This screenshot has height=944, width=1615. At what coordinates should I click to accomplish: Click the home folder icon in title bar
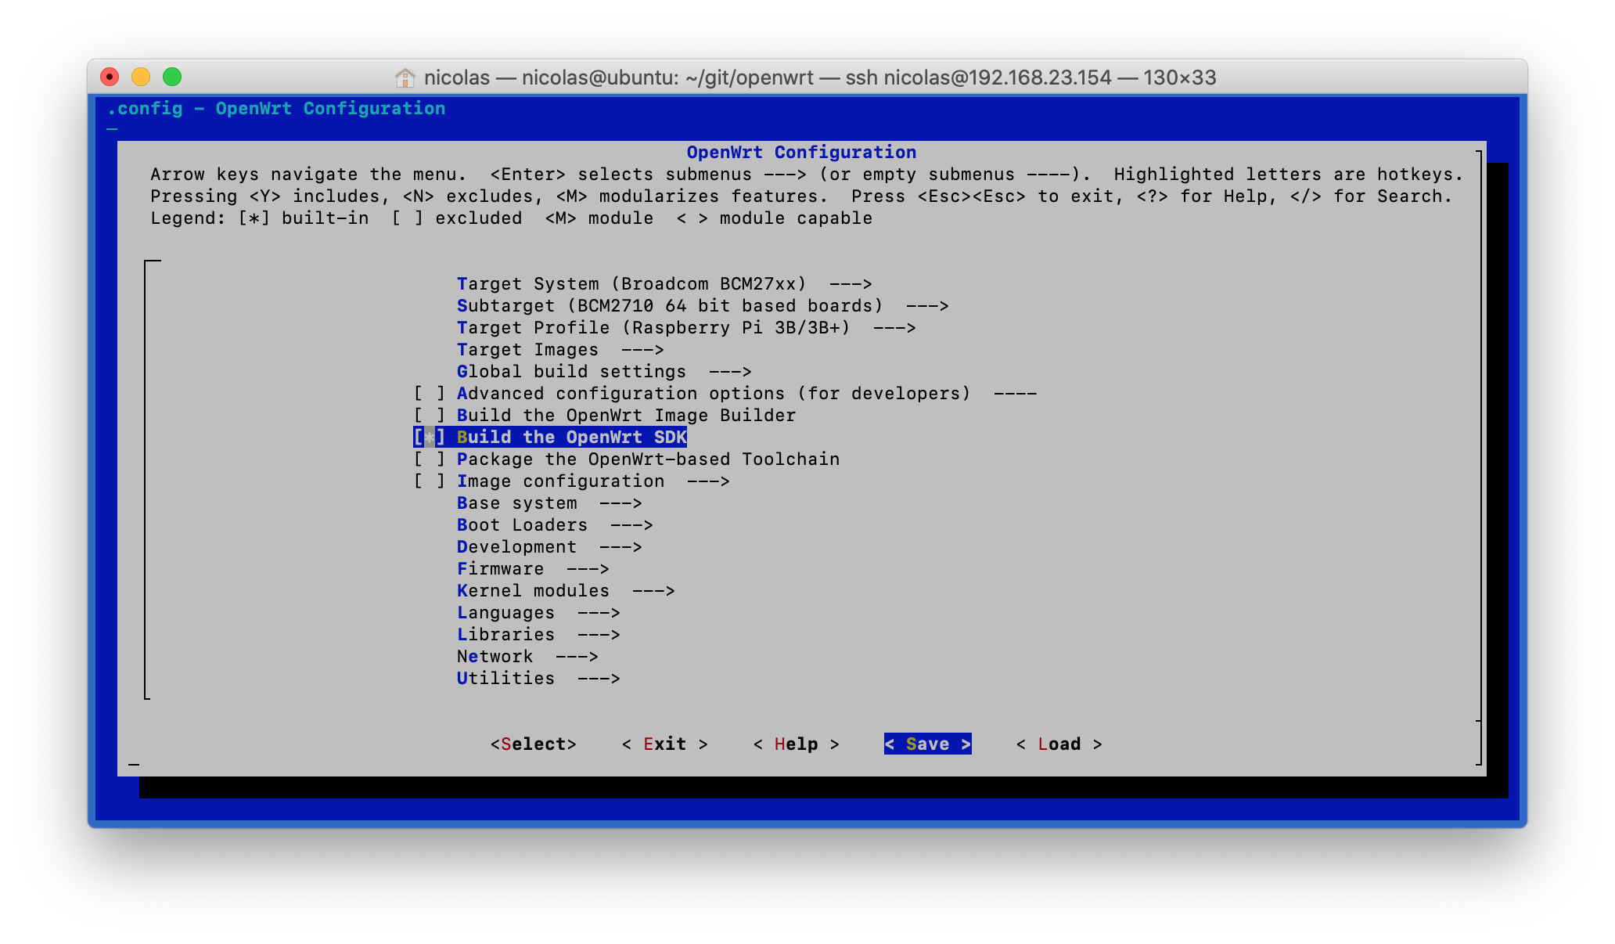click(x=405, y=77)
